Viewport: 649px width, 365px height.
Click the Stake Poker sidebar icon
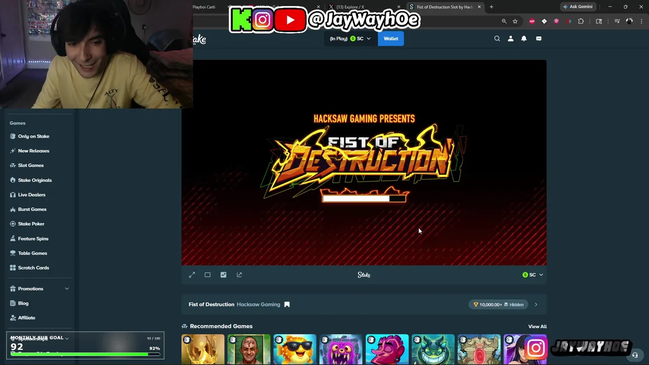(13, 224)
